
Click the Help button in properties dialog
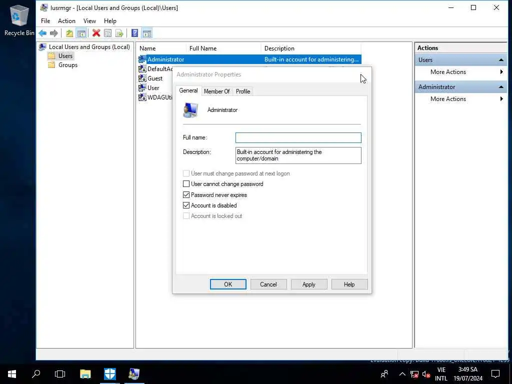tap(349, 284)
